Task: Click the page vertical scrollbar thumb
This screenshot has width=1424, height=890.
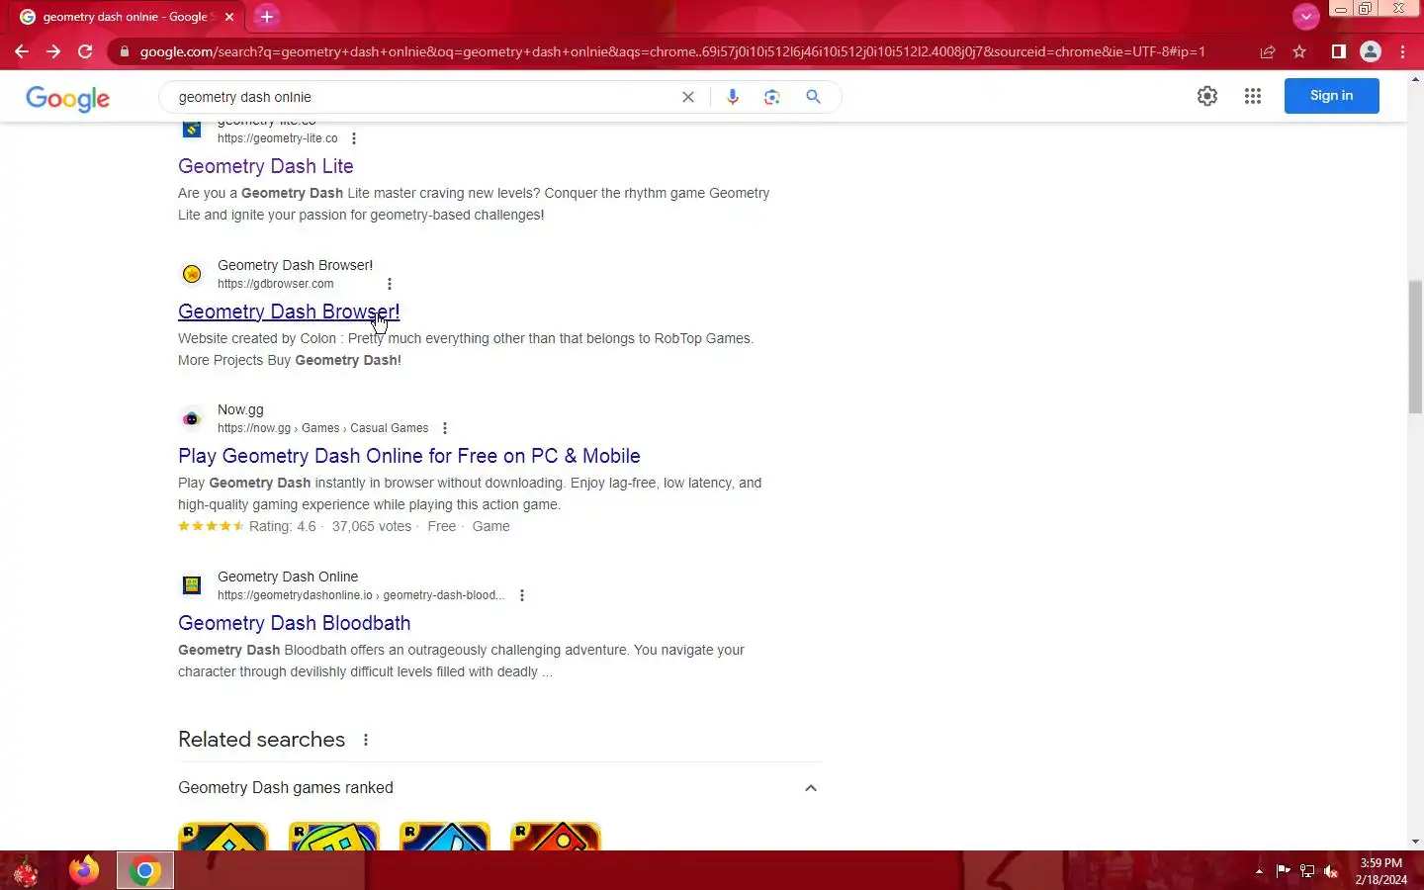Action: [x=1415, y=346]
